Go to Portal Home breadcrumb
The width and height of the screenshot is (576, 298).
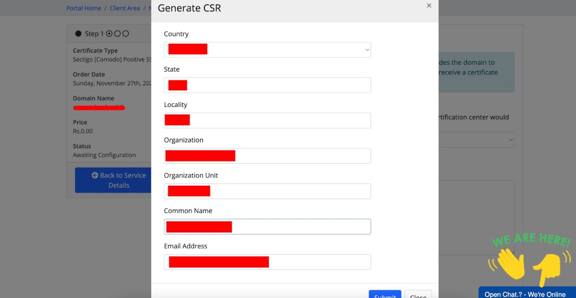point(84,8)
